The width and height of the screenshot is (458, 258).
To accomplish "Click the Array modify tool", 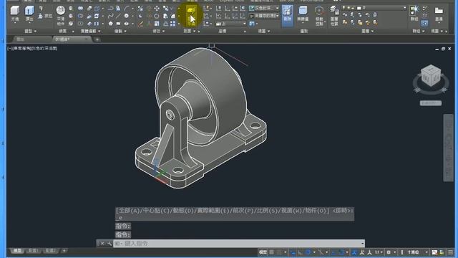I will pos(173,24).
